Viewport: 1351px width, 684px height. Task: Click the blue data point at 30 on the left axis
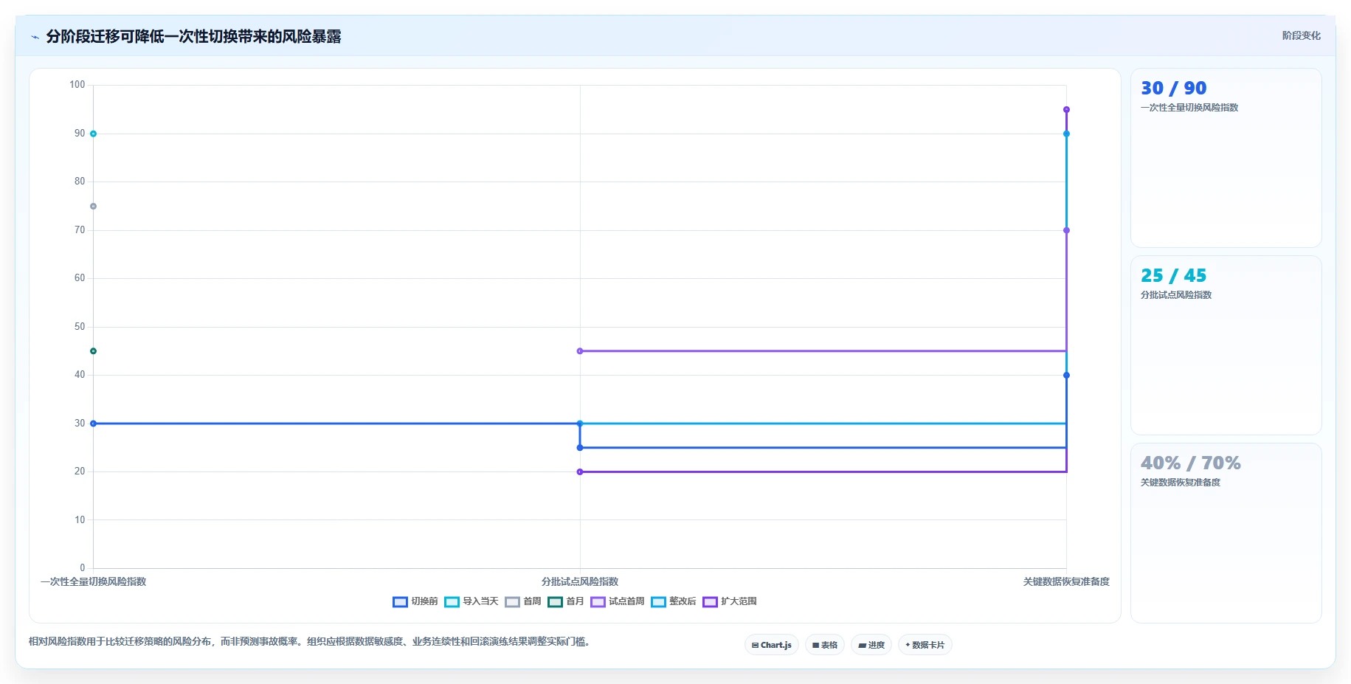coord(93,424)
